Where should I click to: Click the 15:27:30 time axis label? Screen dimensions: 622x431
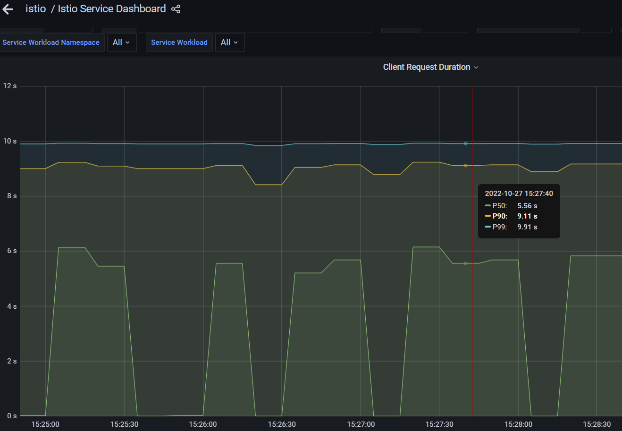[439, 424]
